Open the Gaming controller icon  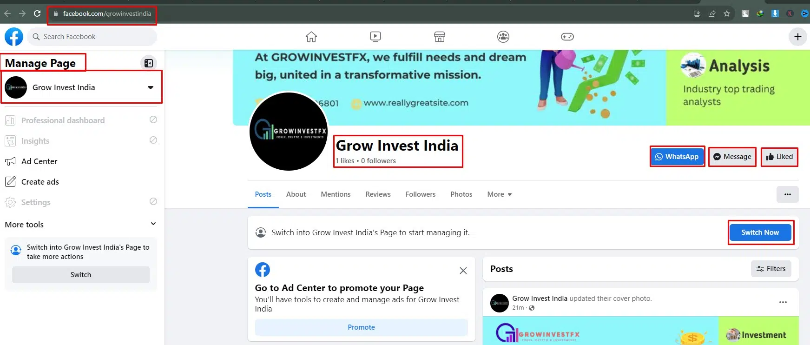click(567, 37)
